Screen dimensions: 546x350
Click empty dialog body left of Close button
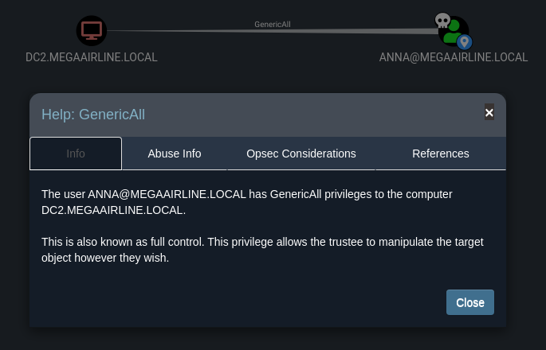(x=239, y=302)
